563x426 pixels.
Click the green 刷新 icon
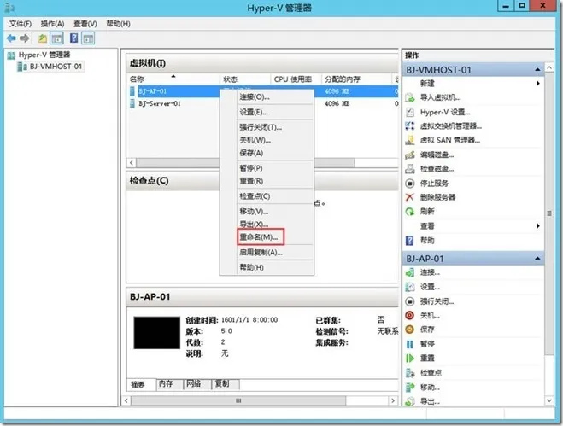pyautogui.click(x=410, y=212)
